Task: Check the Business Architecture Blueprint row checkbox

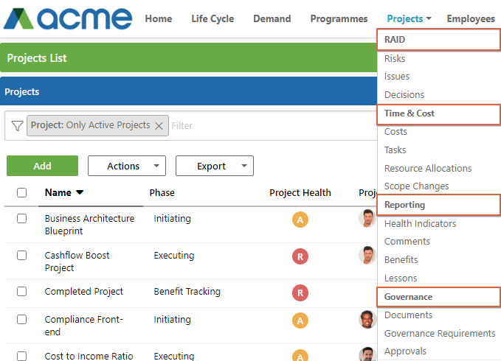Action: 21,219
